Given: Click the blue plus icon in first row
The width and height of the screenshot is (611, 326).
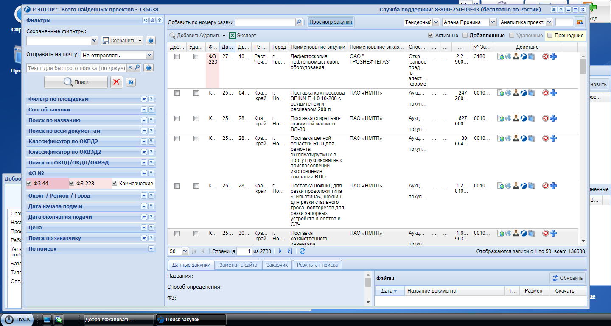Looking at the screenshot, I should coord(553,57).
